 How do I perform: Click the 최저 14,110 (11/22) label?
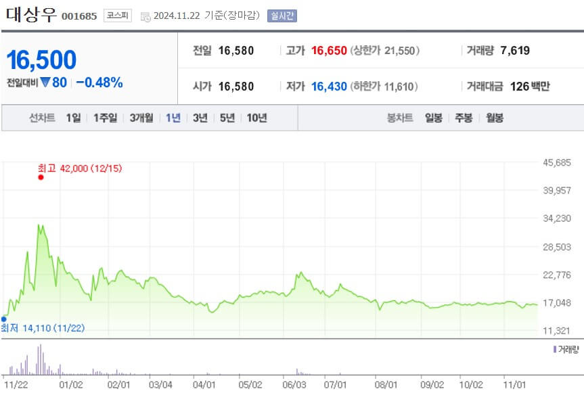coord(43,328)
